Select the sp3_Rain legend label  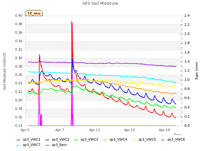click(59, 145)
